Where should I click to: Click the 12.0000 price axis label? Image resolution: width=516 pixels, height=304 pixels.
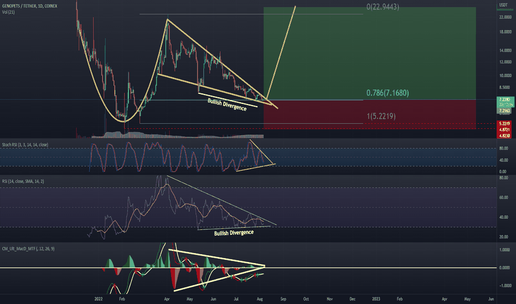(505, 62)
